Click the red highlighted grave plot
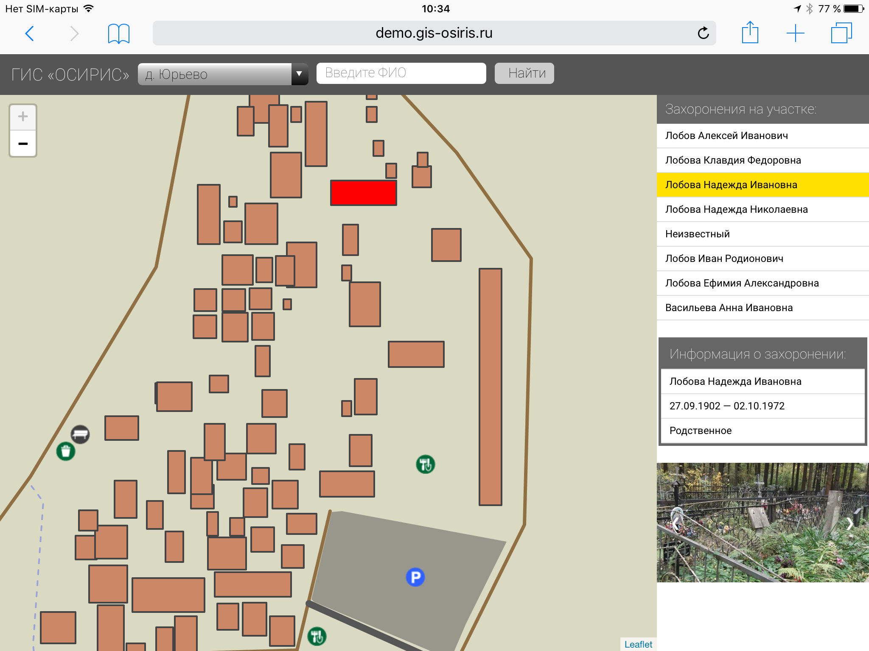Screen dimensions: 869x651 click(364, 193)
